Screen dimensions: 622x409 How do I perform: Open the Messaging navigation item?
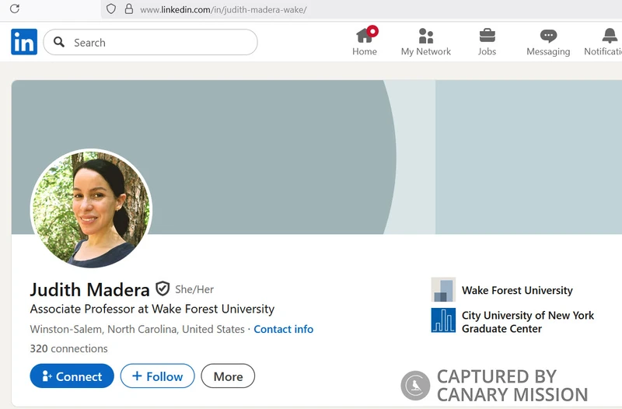(x=548, y=42)
